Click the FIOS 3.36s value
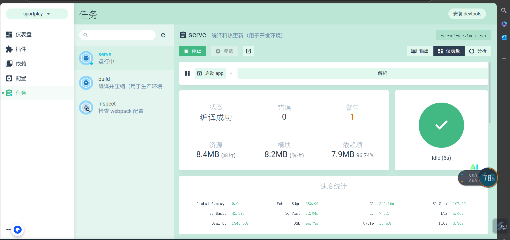 tap(458, 224)
